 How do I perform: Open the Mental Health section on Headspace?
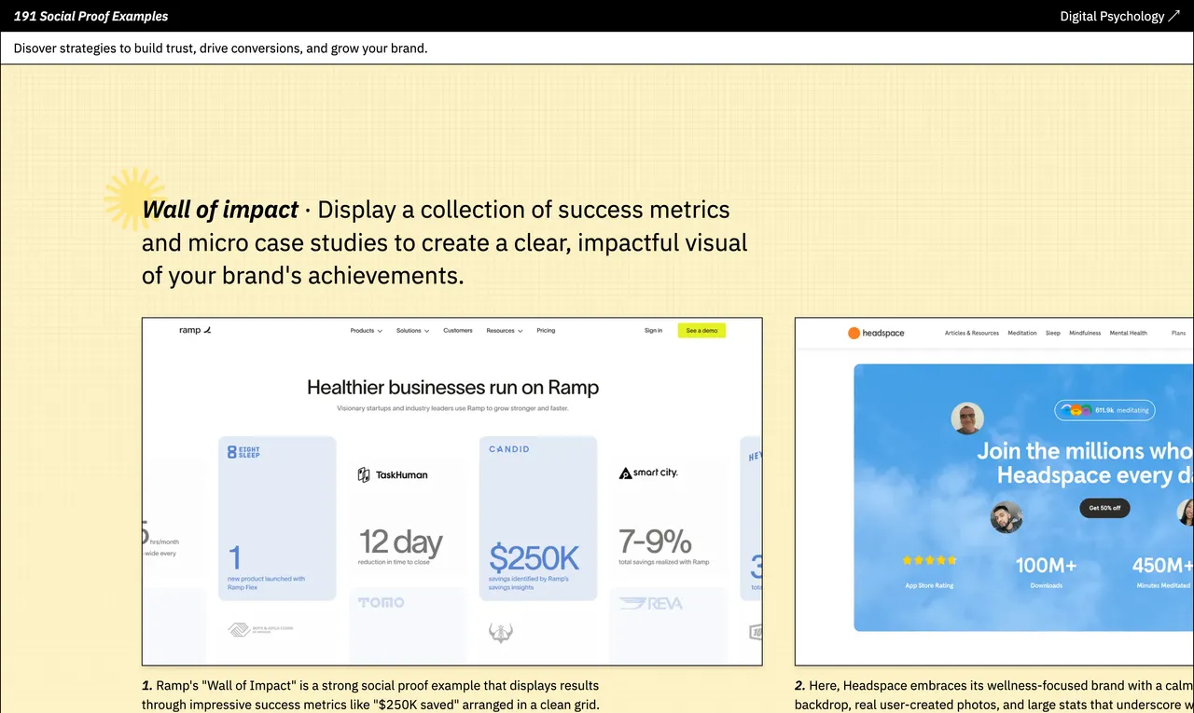point(1128,333)
